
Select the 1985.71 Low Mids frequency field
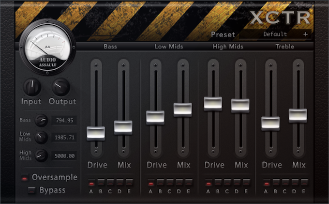pyautogui.click(x=64, y=138)
